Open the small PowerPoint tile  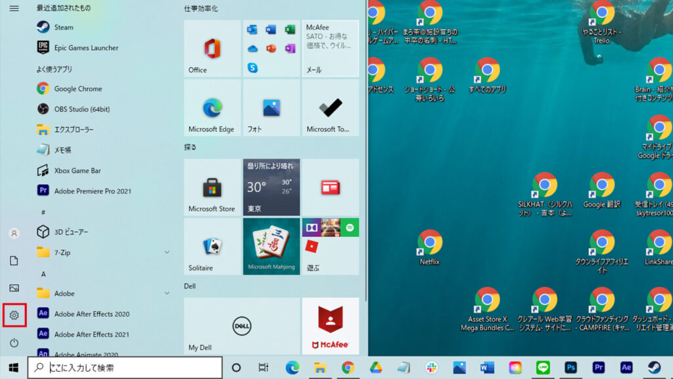pos(271,49)
